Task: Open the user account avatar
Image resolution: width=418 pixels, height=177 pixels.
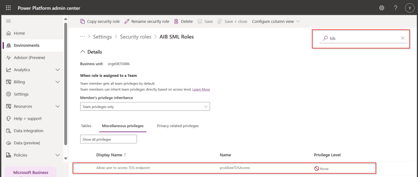Action: click(x=409, y=8)
